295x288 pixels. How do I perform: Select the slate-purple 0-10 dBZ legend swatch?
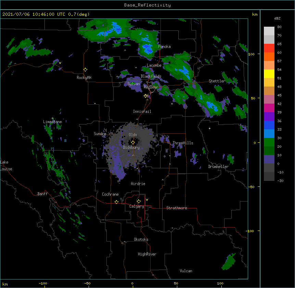coord(269,159)
